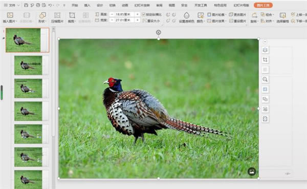Viewport: 307px width, 189px height.
Task: Open the crop tool in floating sidebar
Action: click(x=265, y=59)
